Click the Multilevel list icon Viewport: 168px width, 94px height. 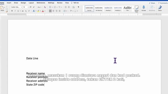point(59,7)
